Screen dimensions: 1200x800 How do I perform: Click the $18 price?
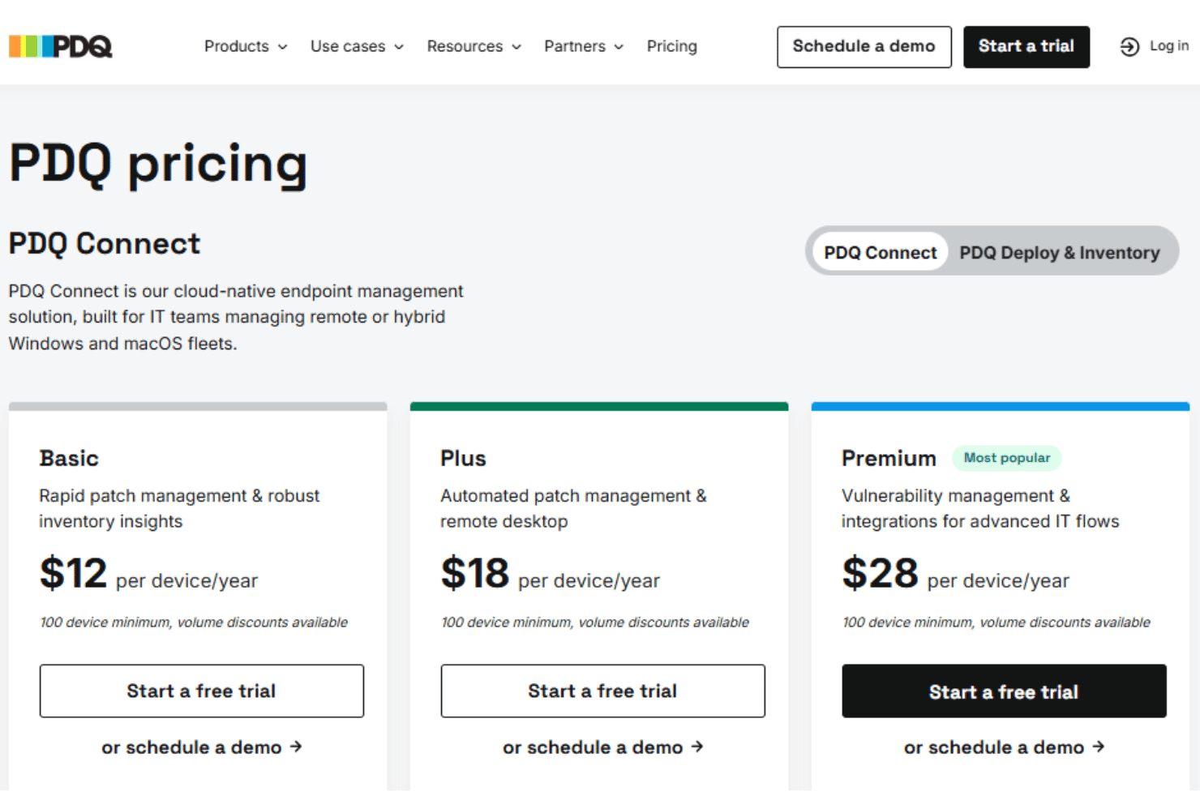(x=475, y=574)
